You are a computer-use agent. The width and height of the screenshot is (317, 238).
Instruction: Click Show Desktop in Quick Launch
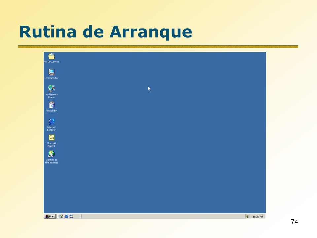(61, 216)
